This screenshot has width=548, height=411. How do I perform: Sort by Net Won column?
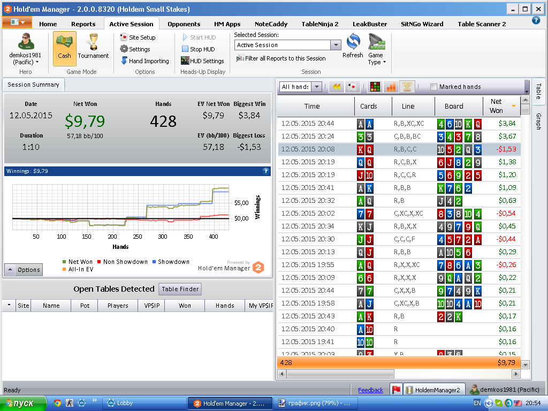(x=502, y=106)
